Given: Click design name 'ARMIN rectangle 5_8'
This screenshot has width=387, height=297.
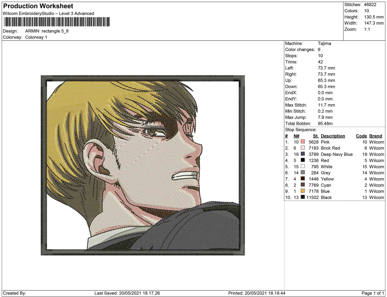Looking at the screenshot, I should tap(47, 31).
